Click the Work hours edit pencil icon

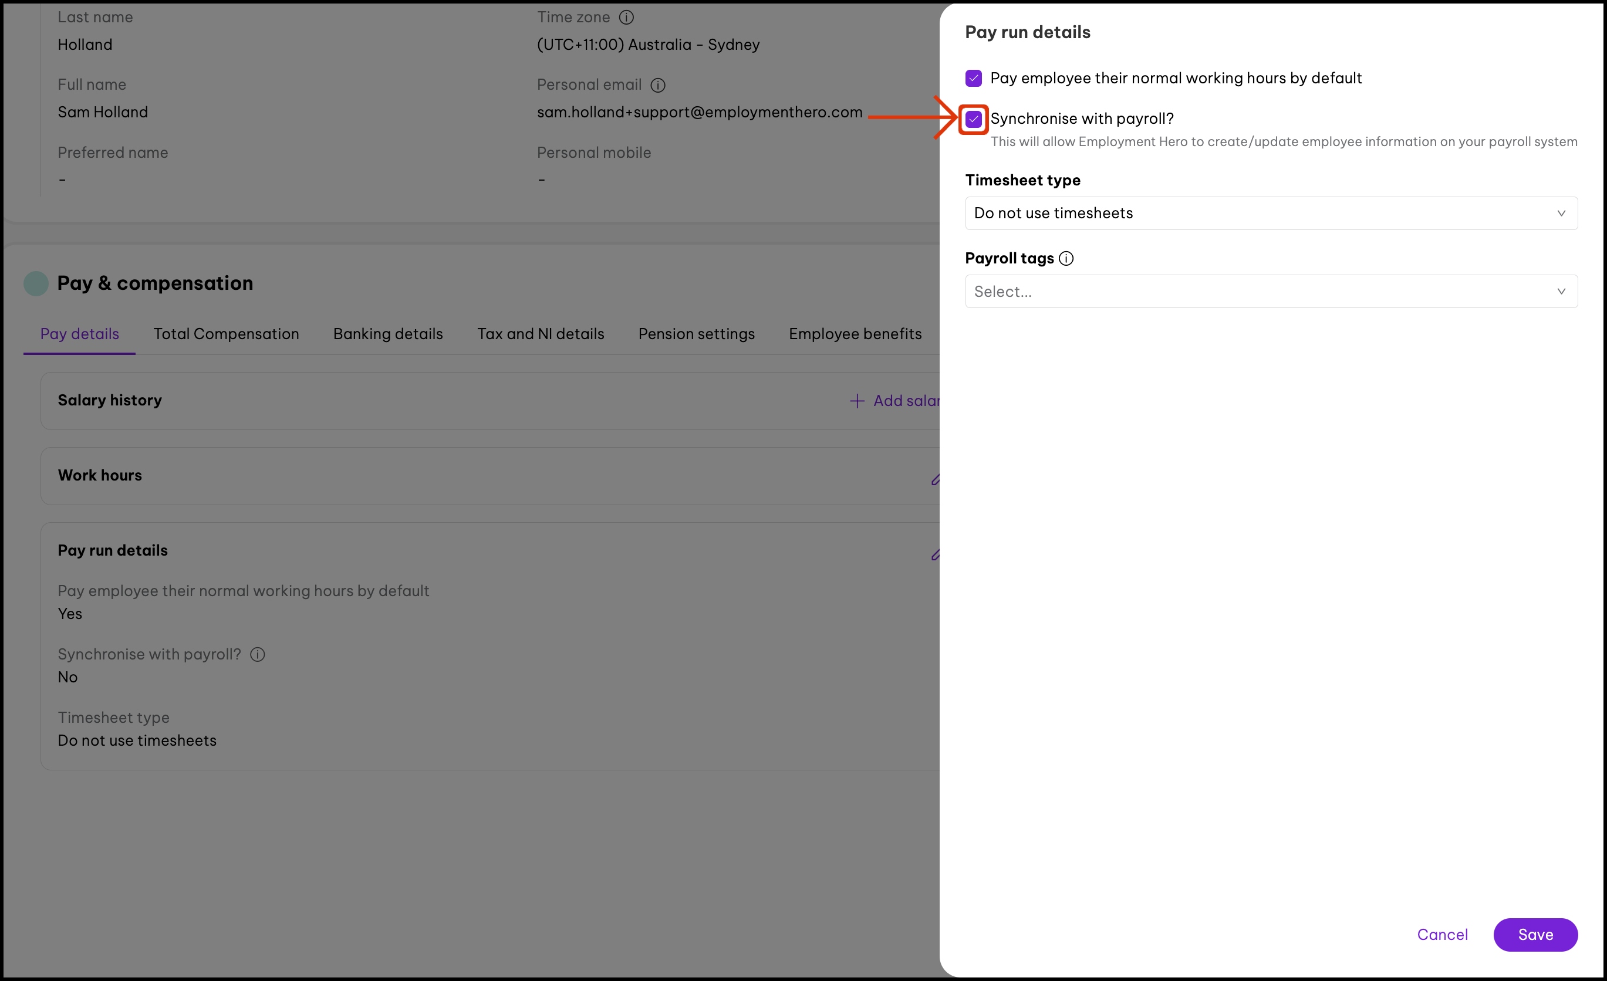pyautogui.click(x=935, y=480)
